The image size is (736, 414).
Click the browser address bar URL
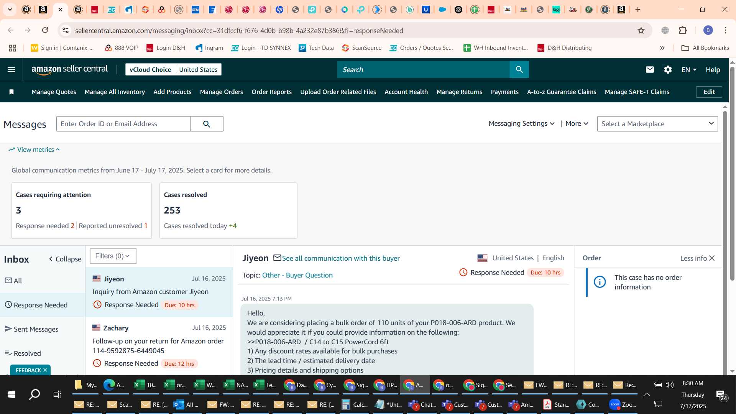click(x=239, y=30)
